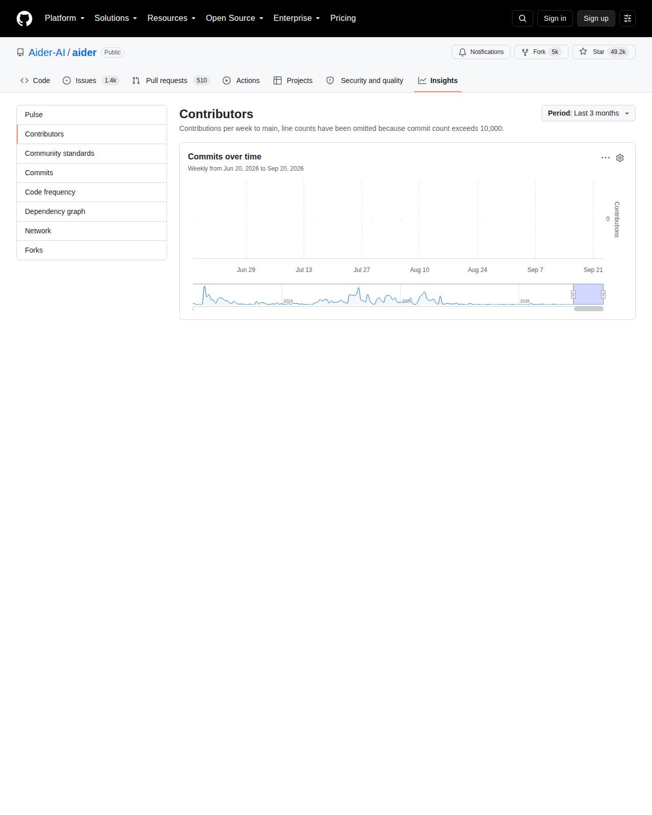652x815 pixels.
Task: Star the aider repository
Action: point(604,52)
